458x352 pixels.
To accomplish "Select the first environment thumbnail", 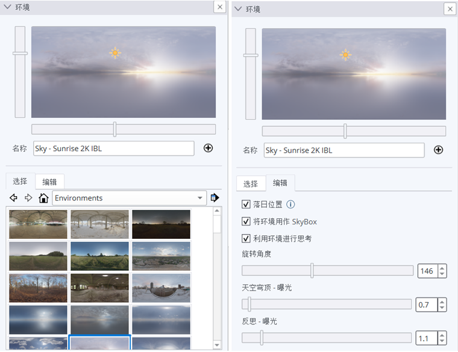I will [x=39, y=224].
